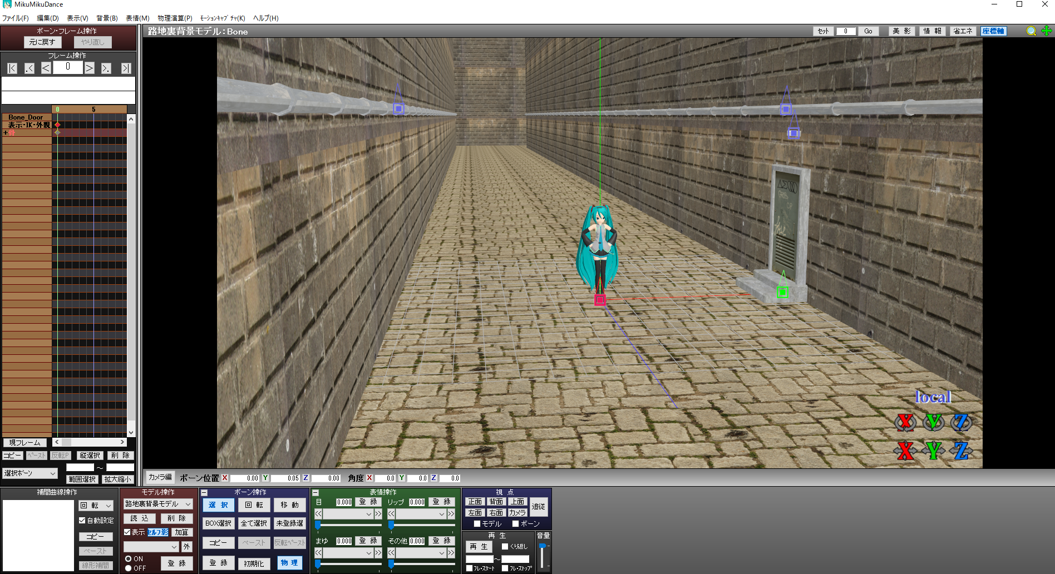Screen dimensions: 1055x574
Task: Open the その他 morph dropdown
Action: pyautogui.click(x=421, y=553)
